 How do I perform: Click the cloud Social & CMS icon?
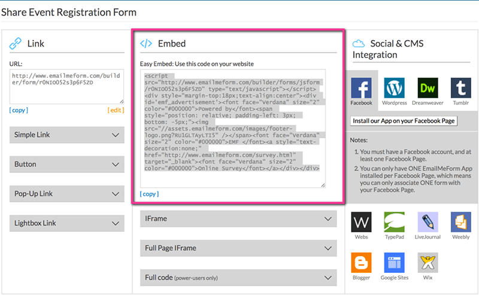[x=358, y=44]
